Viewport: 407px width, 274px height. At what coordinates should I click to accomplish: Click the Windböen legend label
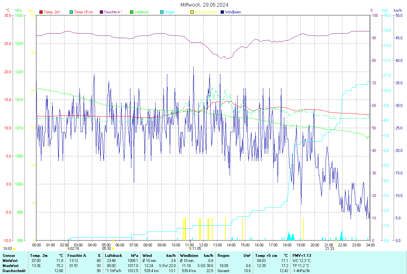pyautogui.click(x=233, y=12)
